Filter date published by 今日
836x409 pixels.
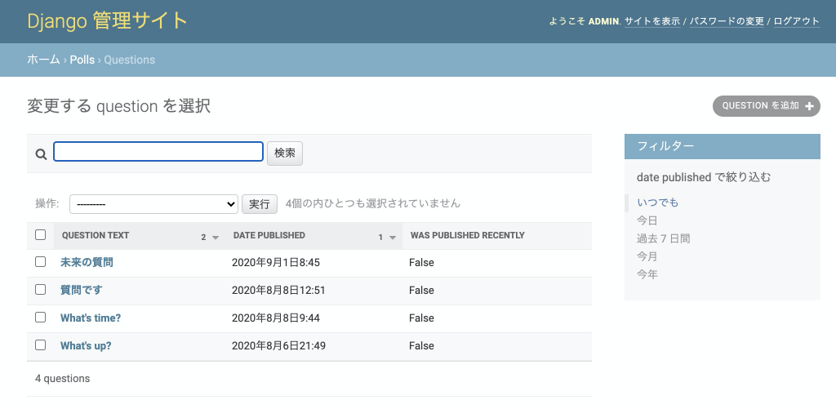tap(647, 220)
